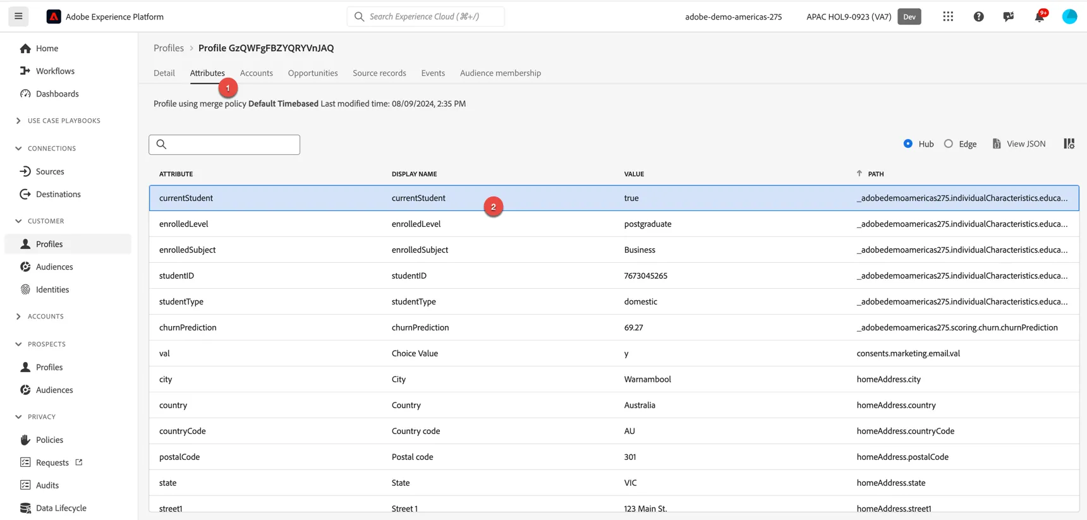Go to Profiles breadcrumb link
Image resolution: width=1087 pixels, height=520 pixels.
(169, 48)
